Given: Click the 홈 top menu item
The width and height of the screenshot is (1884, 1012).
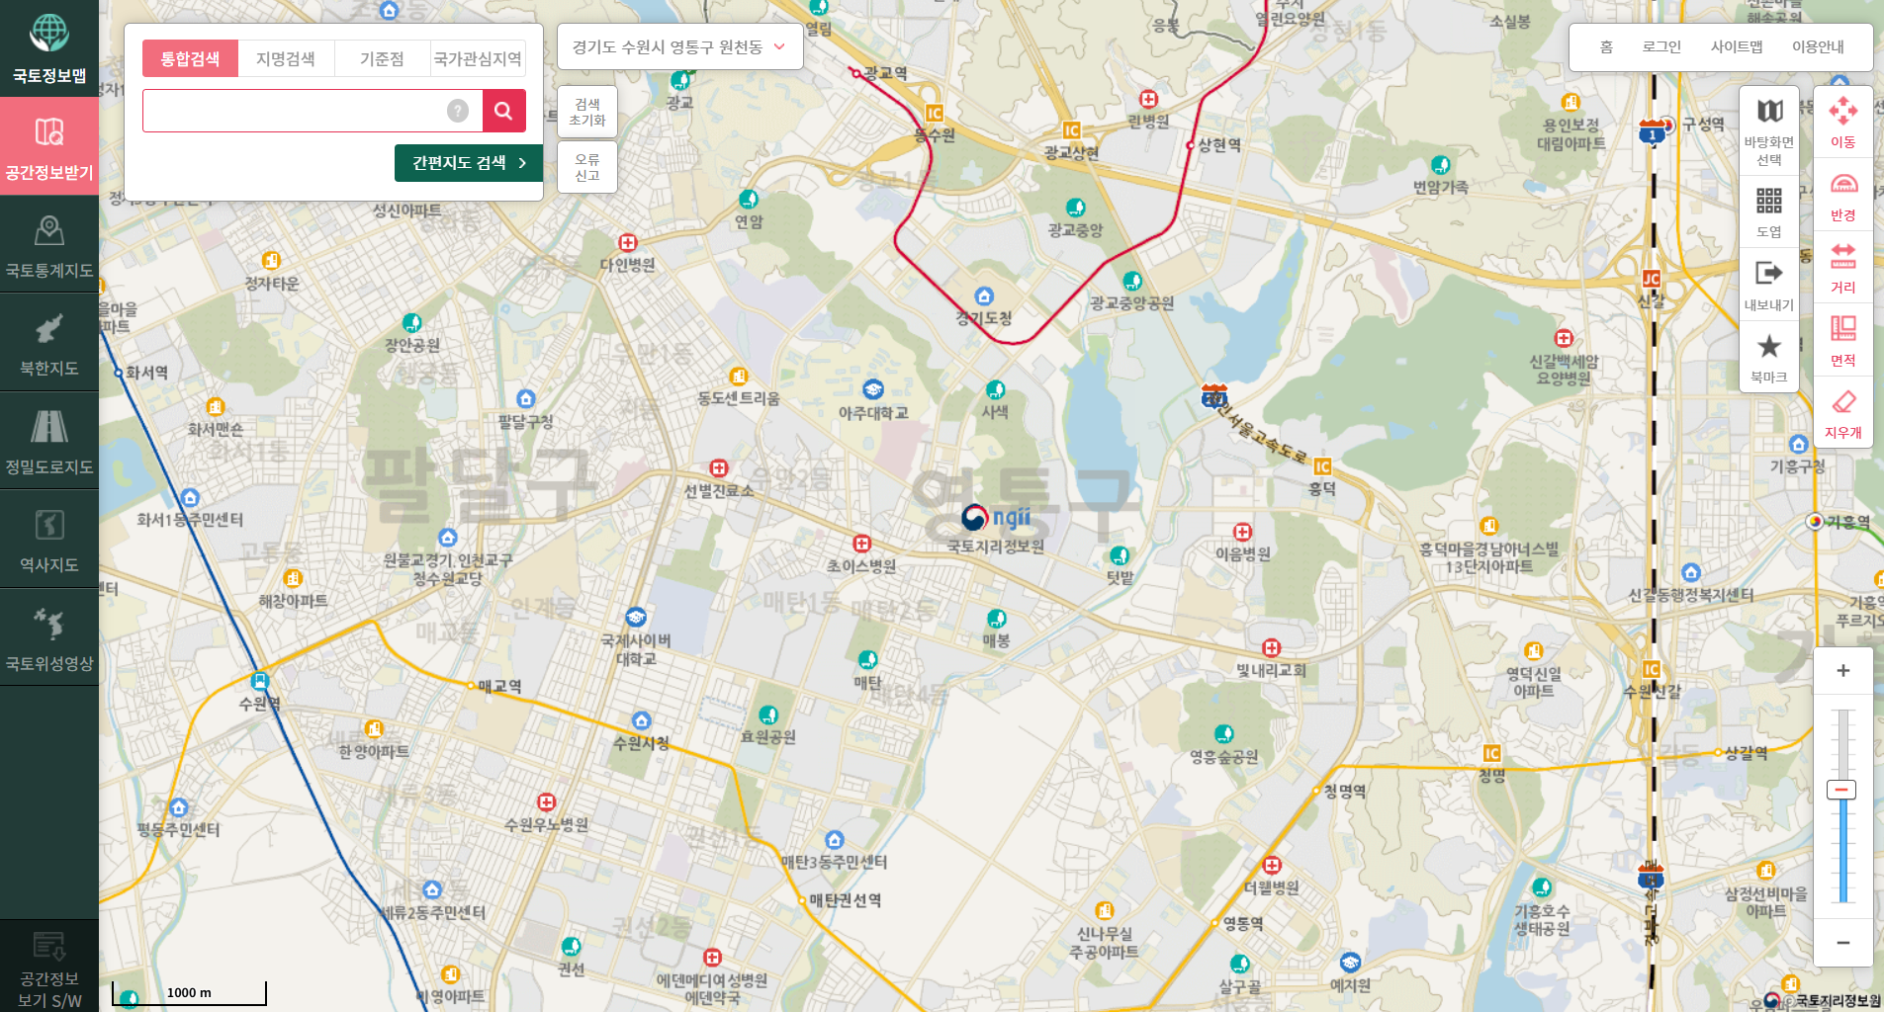Looking at the screenshot, I should click(1606, 46).
